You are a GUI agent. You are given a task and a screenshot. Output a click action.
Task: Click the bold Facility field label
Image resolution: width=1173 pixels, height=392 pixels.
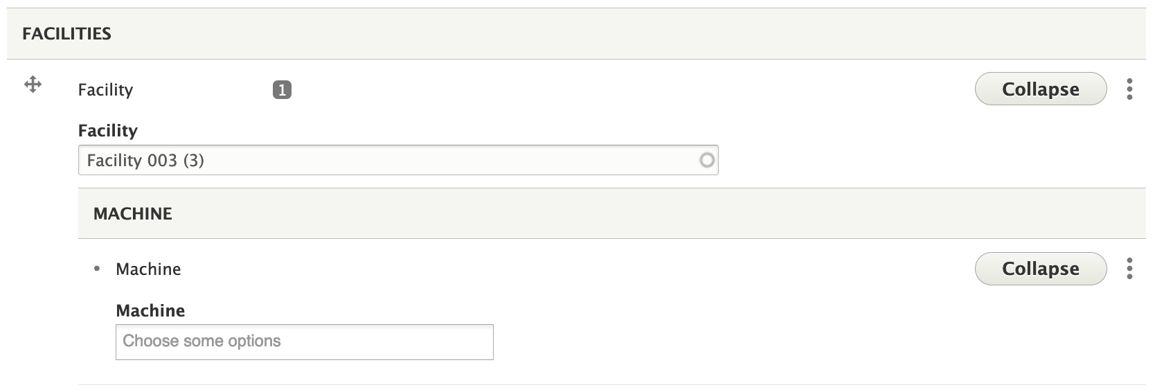pos(108,131)
